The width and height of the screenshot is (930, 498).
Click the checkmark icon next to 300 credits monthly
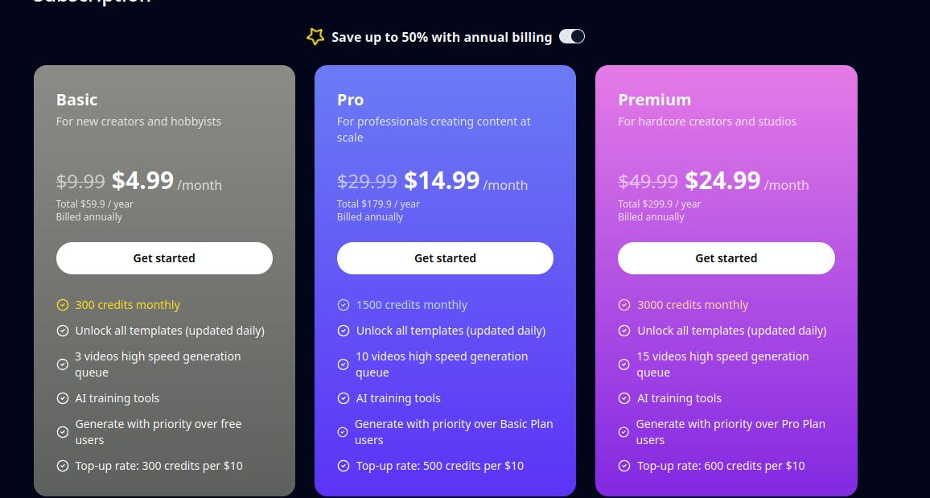62,305
